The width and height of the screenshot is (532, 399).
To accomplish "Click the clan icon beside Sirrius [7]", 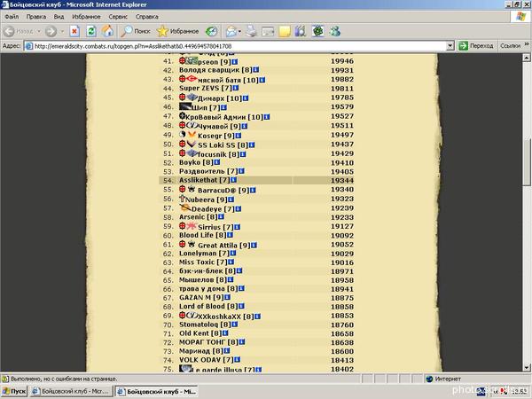I will tap(192, 226).
